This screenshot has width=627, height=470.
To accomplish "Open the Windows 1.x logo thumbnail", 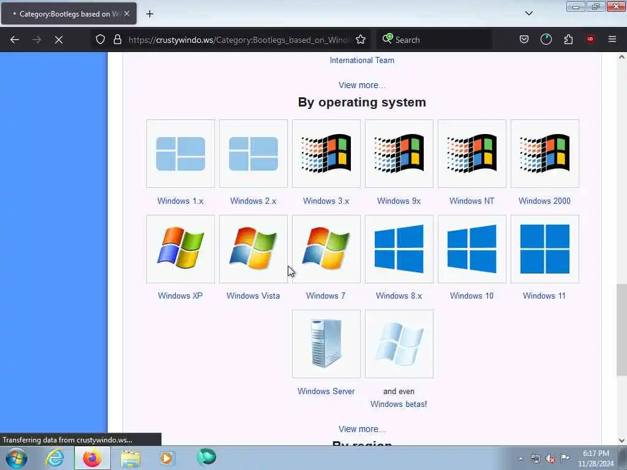I will click(x=181, y=154).
